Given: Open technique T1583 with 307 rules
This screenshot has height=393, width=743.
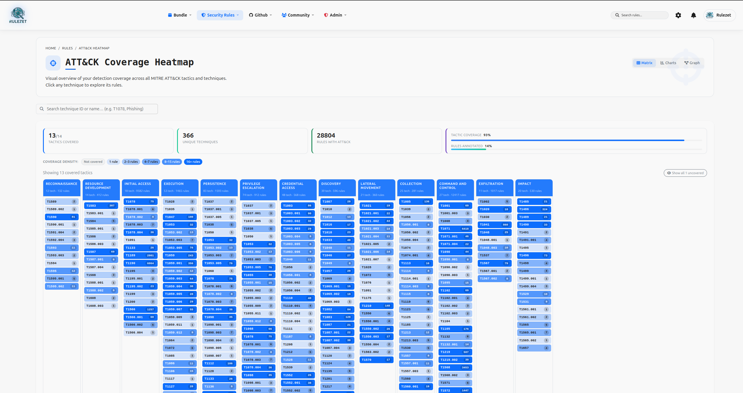Looking at the screenshot, I should 101,206.
